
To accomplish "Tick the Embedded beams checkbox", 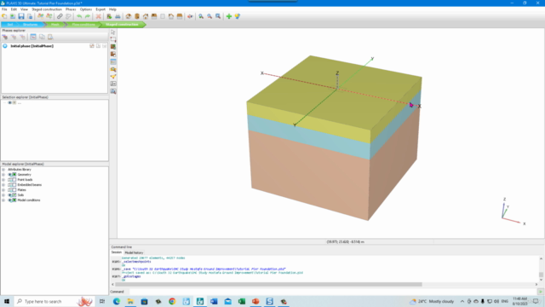I will pyautogui.click(x=14, y=185).
